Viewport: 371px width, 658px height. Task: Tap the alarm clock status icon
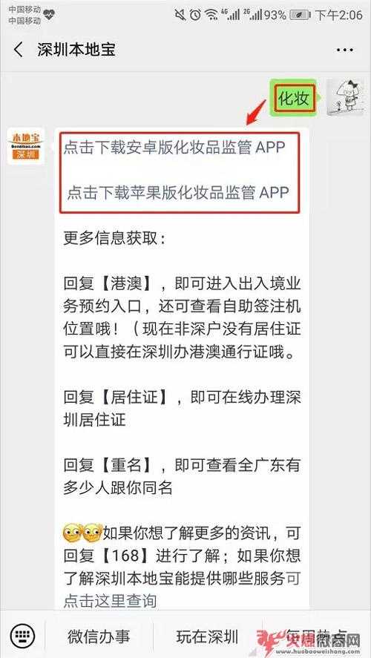(195, 15)
